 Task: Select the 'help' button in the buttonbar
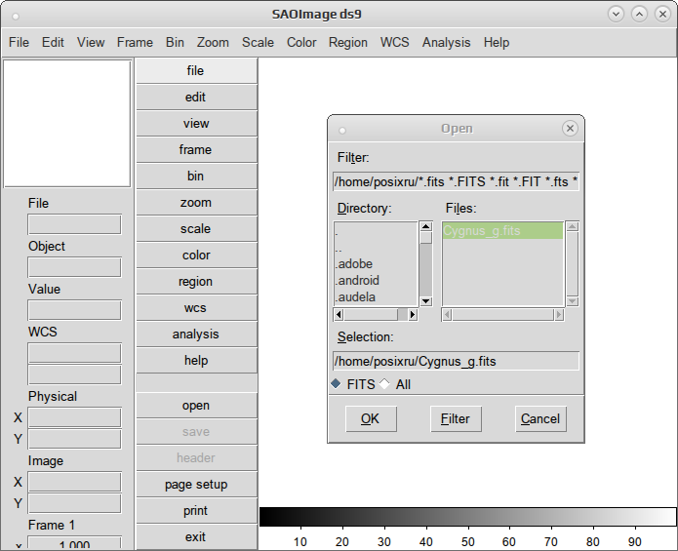(x=197, y=361)
